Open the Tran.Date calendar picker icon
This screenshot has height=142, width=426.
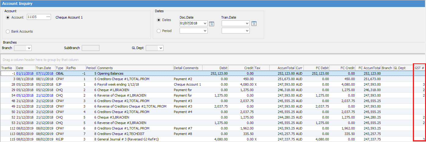(254, 23)
